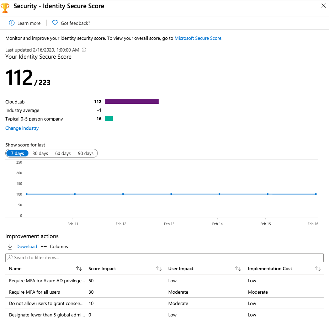Viewport: 329px width, 320px height.
Task: Open the Got feedback? link
Action: (75, 23)
